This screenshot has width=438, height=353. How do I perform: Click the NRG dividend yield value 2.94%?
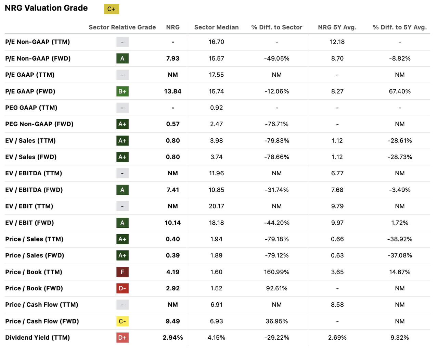point(173,338)
